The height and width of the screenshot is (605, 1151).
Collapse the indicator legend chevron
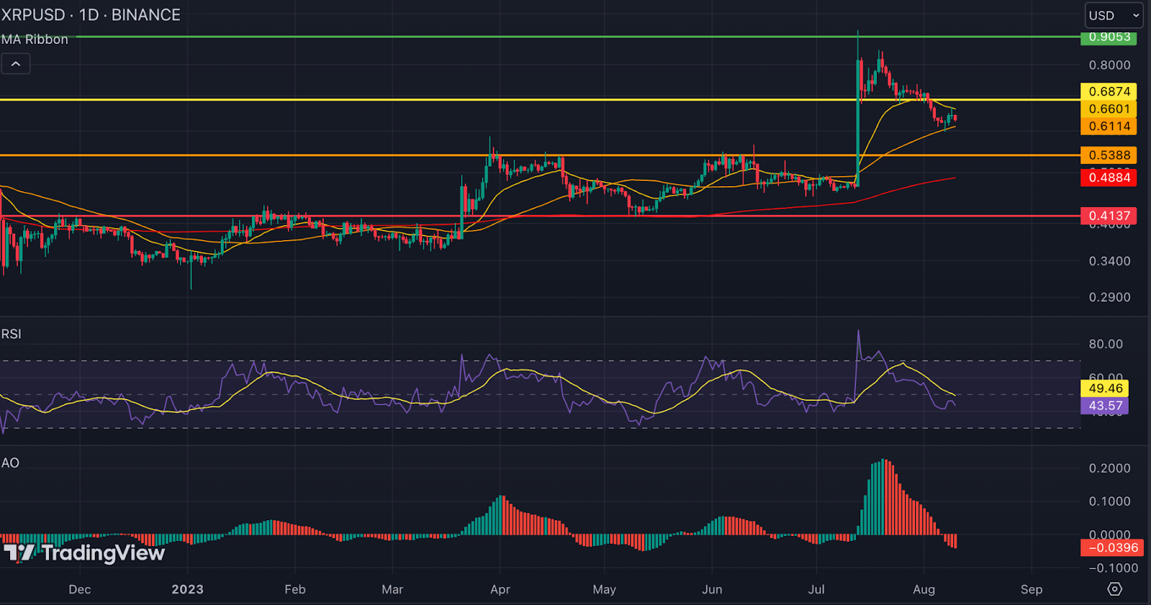[16, 64]
